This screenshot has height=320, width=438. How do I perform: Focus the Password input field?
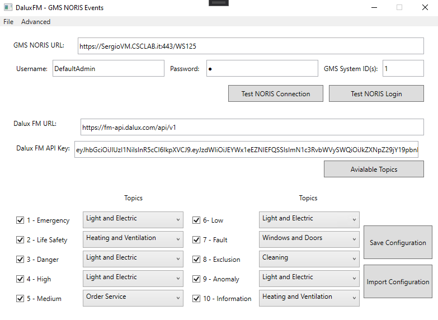click(x=262, y=69)
